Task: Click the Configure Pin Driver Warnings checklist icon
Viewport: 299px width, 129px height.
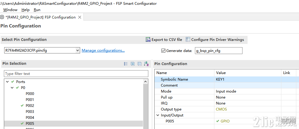Action: [188, 39]
